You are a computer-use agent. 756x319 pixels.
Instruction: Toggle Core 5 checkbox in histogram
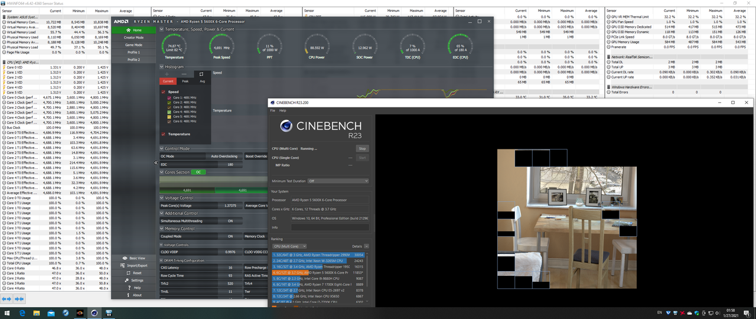(169, 116)
